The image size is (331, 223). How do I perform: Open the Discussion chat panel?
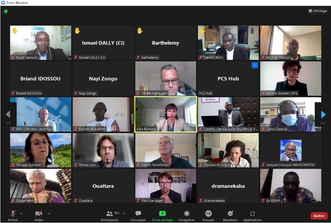(x=138, y=216)
